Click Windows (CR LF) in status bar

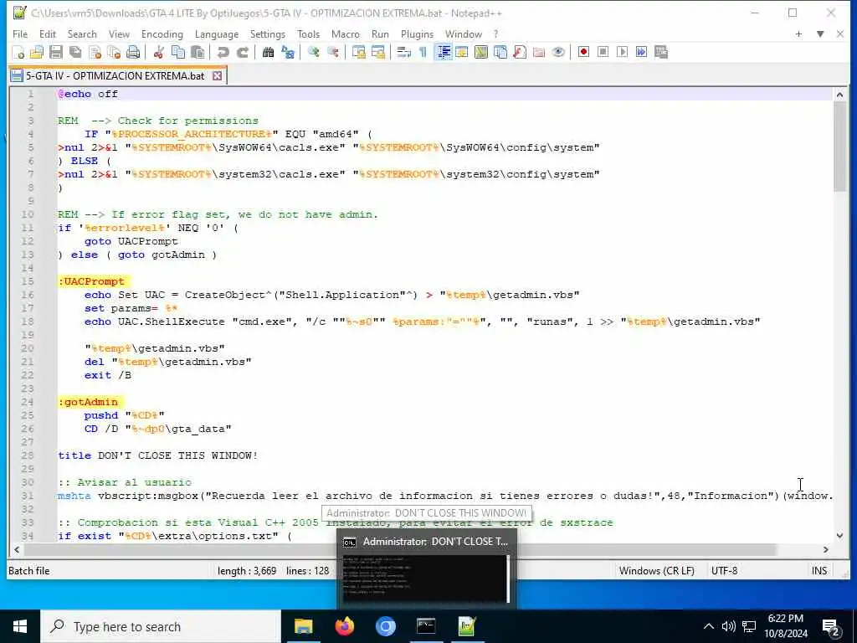[656, 571]
